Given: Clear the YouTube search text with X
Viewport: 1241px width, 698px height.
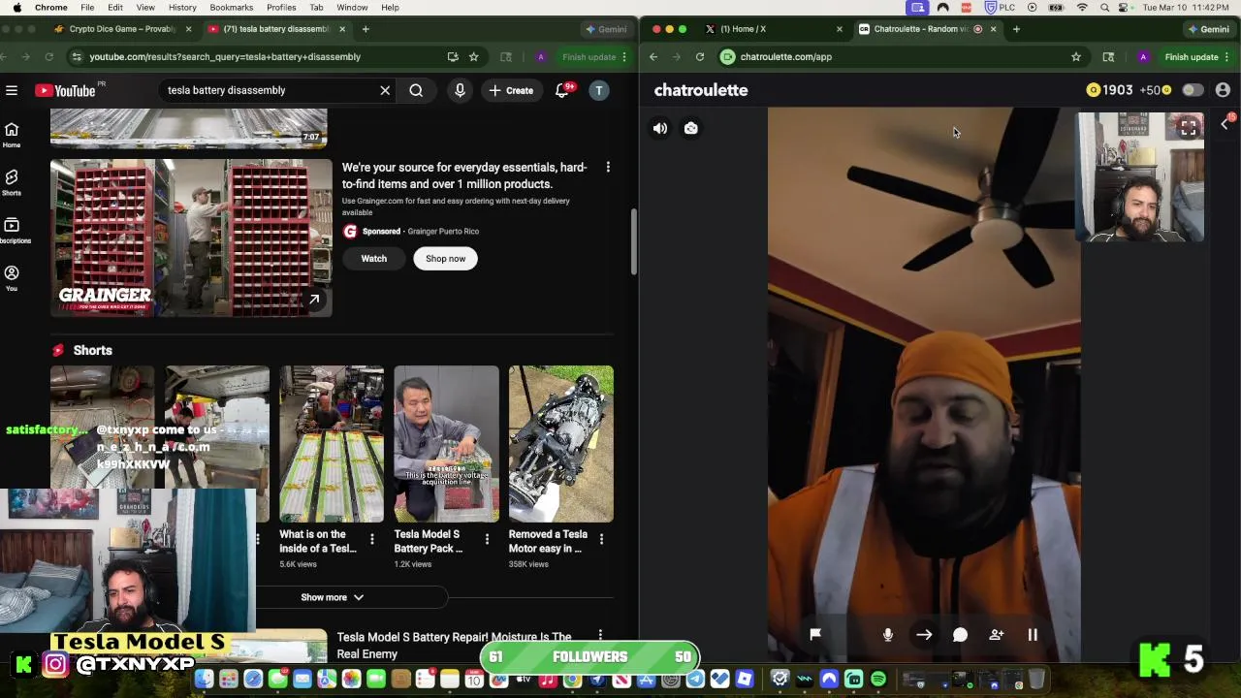Looking at the screenshot, I should tap(385, 90).
